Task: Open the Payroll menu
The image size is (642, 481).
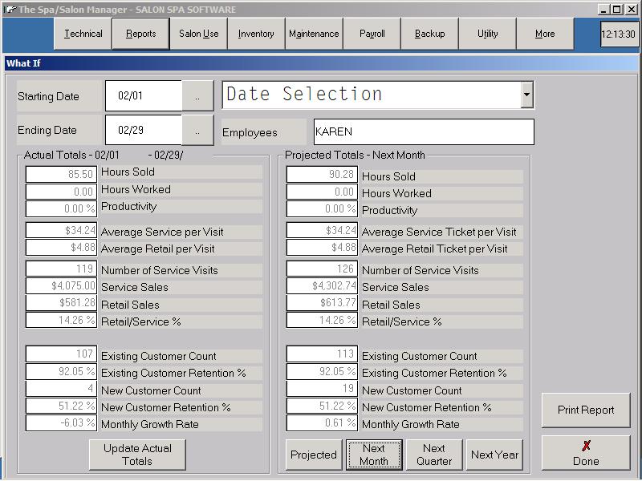Action: 372,34
